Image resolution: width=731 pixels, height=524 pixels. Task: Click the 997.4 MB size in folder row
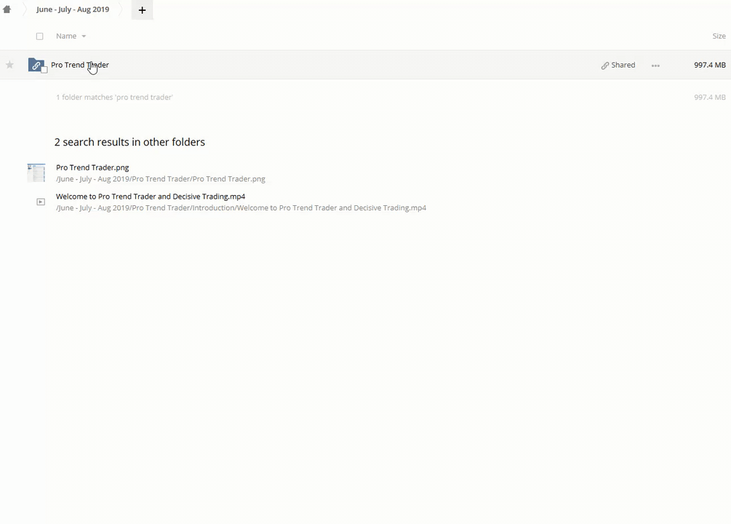[709, 65]
